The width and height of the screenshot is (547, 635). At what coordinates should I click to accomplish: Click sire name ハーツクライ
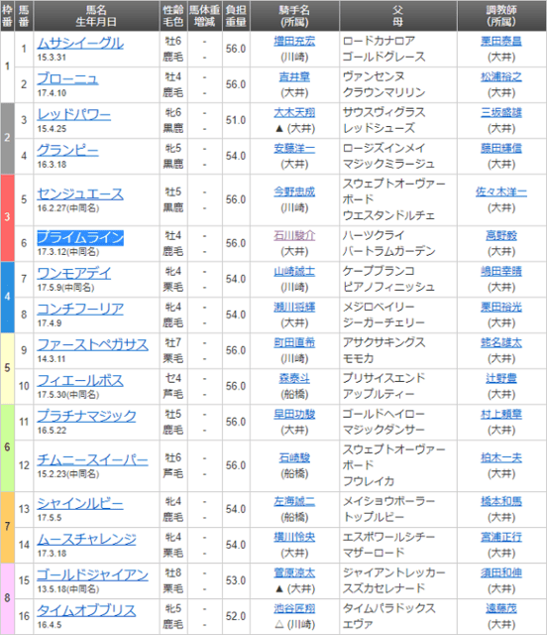pyautogui.click(x=374, y=235)
